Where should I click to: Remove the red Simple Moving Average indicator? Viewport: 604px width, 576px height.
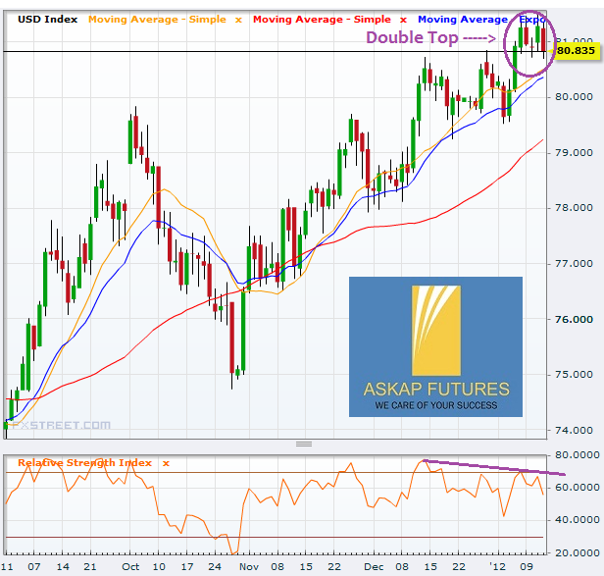click(x=402, y=20)
